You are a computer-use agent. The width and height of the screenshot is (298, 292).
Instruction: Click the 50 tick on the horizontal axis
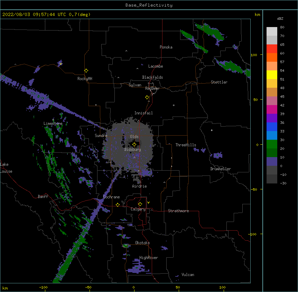tap(178, 287)
